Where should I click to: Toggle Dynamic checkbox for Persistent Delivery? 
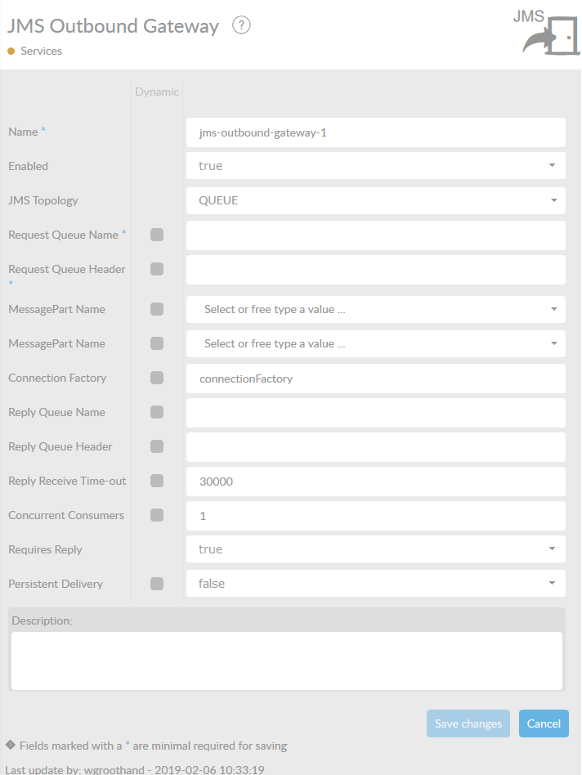click(157, 584)
